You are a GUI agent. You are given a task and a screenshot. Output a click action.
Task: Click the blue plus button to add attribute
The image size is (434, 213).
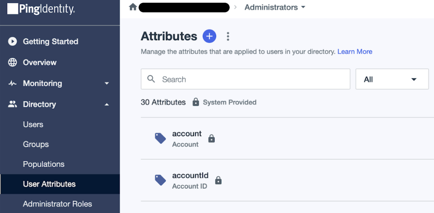[x=209, y=36]
